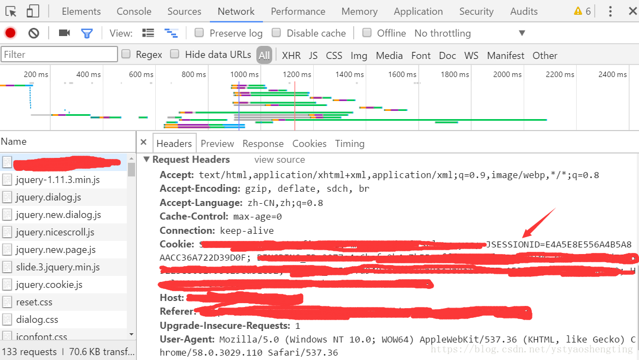Select the Network tab
The image size is (639, 360).
236,11
